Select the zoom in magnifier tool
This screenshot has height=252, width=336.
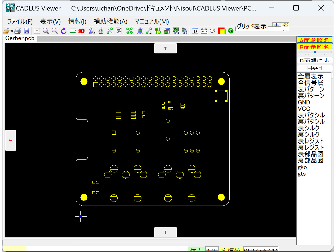pos(46,31)
